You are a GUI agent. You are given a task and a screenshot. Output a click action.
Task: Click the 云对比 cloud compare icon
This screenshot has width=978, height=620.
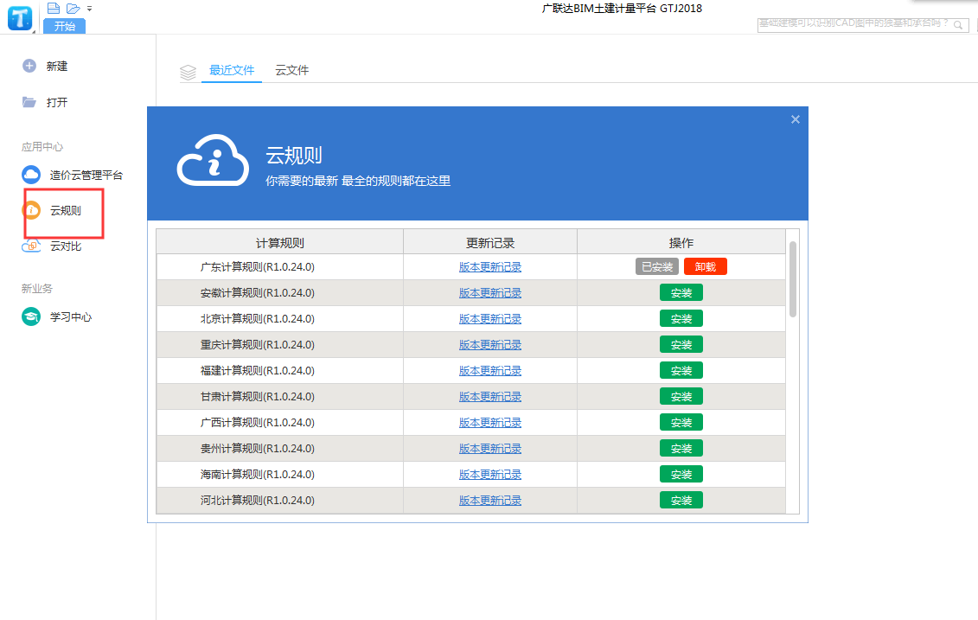click(31, 246)
